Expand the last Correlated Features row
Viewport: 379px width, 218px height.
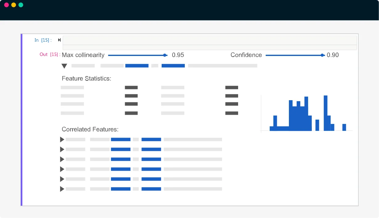[62, 189]
